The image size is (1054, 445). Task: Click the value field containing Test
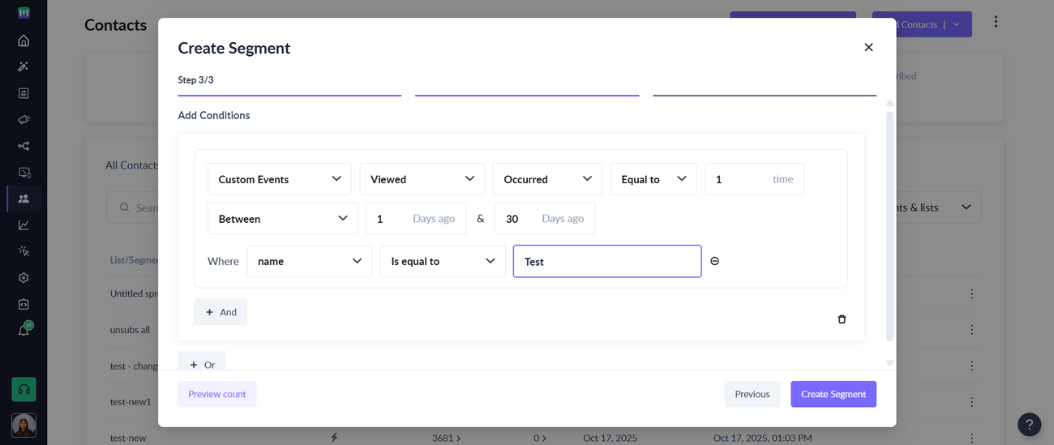coord(607,261)
